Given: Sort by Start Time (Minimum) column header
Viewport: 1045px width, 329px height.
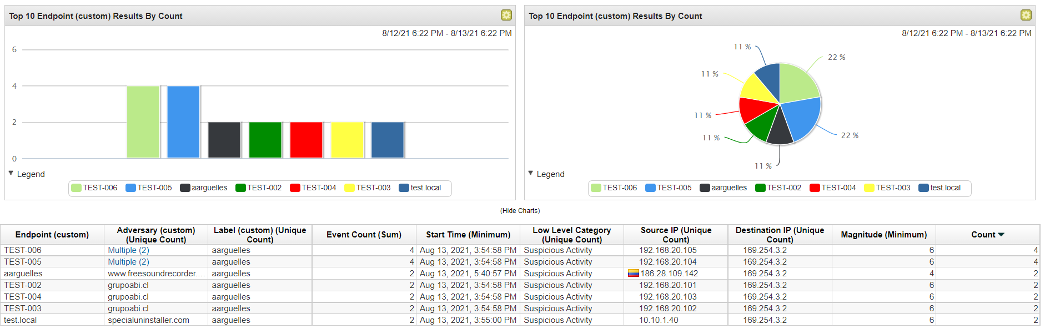Looking at the screenshot, I should (468, 235).
